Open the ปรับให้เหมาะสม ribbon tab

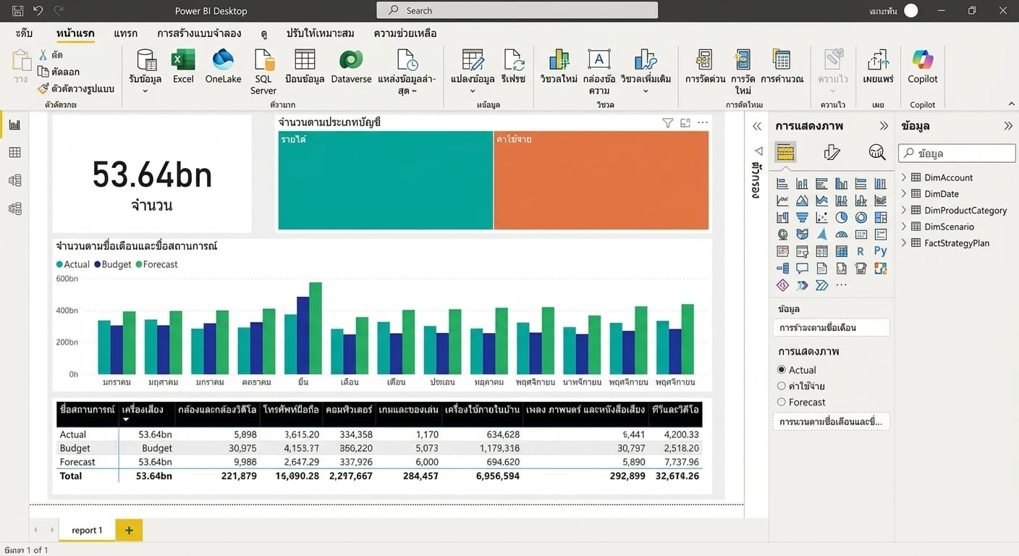pyautogui.click(x=320, y=33)
